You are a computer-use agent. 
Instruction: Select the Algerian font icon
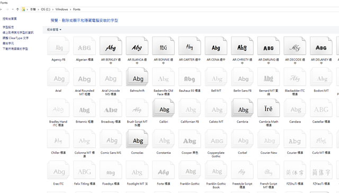[x=85, y=46]
